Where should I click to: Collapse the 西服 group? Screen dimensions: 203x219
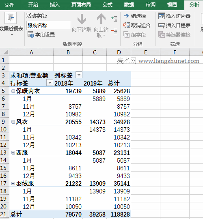pos(13,152)
